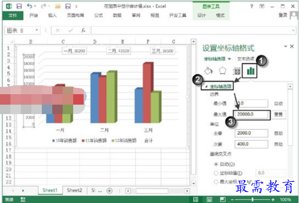299x203 pixels.
Task: Select column C header
Action: click(63, 41)
